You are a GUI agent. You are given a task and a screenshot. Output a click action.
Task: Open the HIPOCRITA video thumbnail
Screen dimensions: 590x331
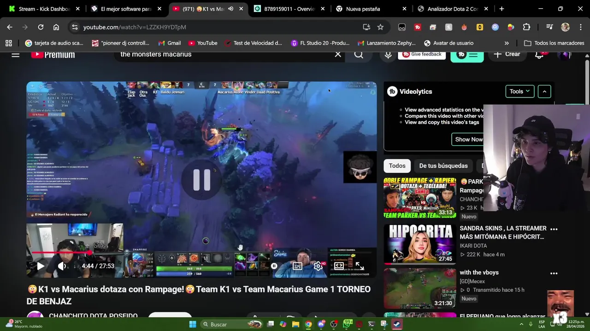pyautogui.click(x=419, y=244)
